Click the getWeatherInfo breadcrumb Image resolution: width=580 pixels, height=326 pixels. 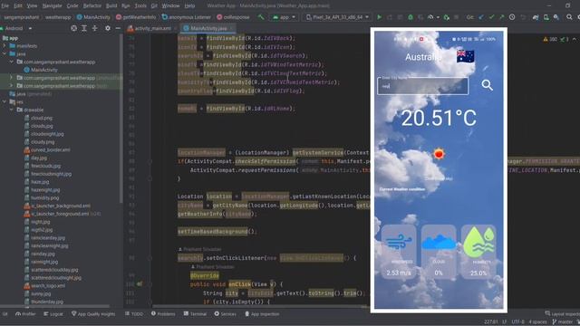[136, 17]
